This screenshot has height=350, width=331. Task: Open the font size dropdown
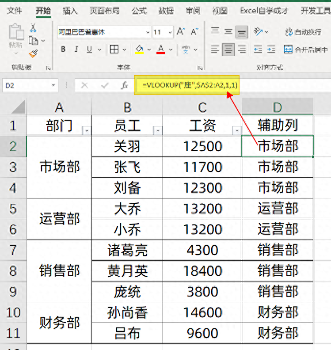pos(170,32)
